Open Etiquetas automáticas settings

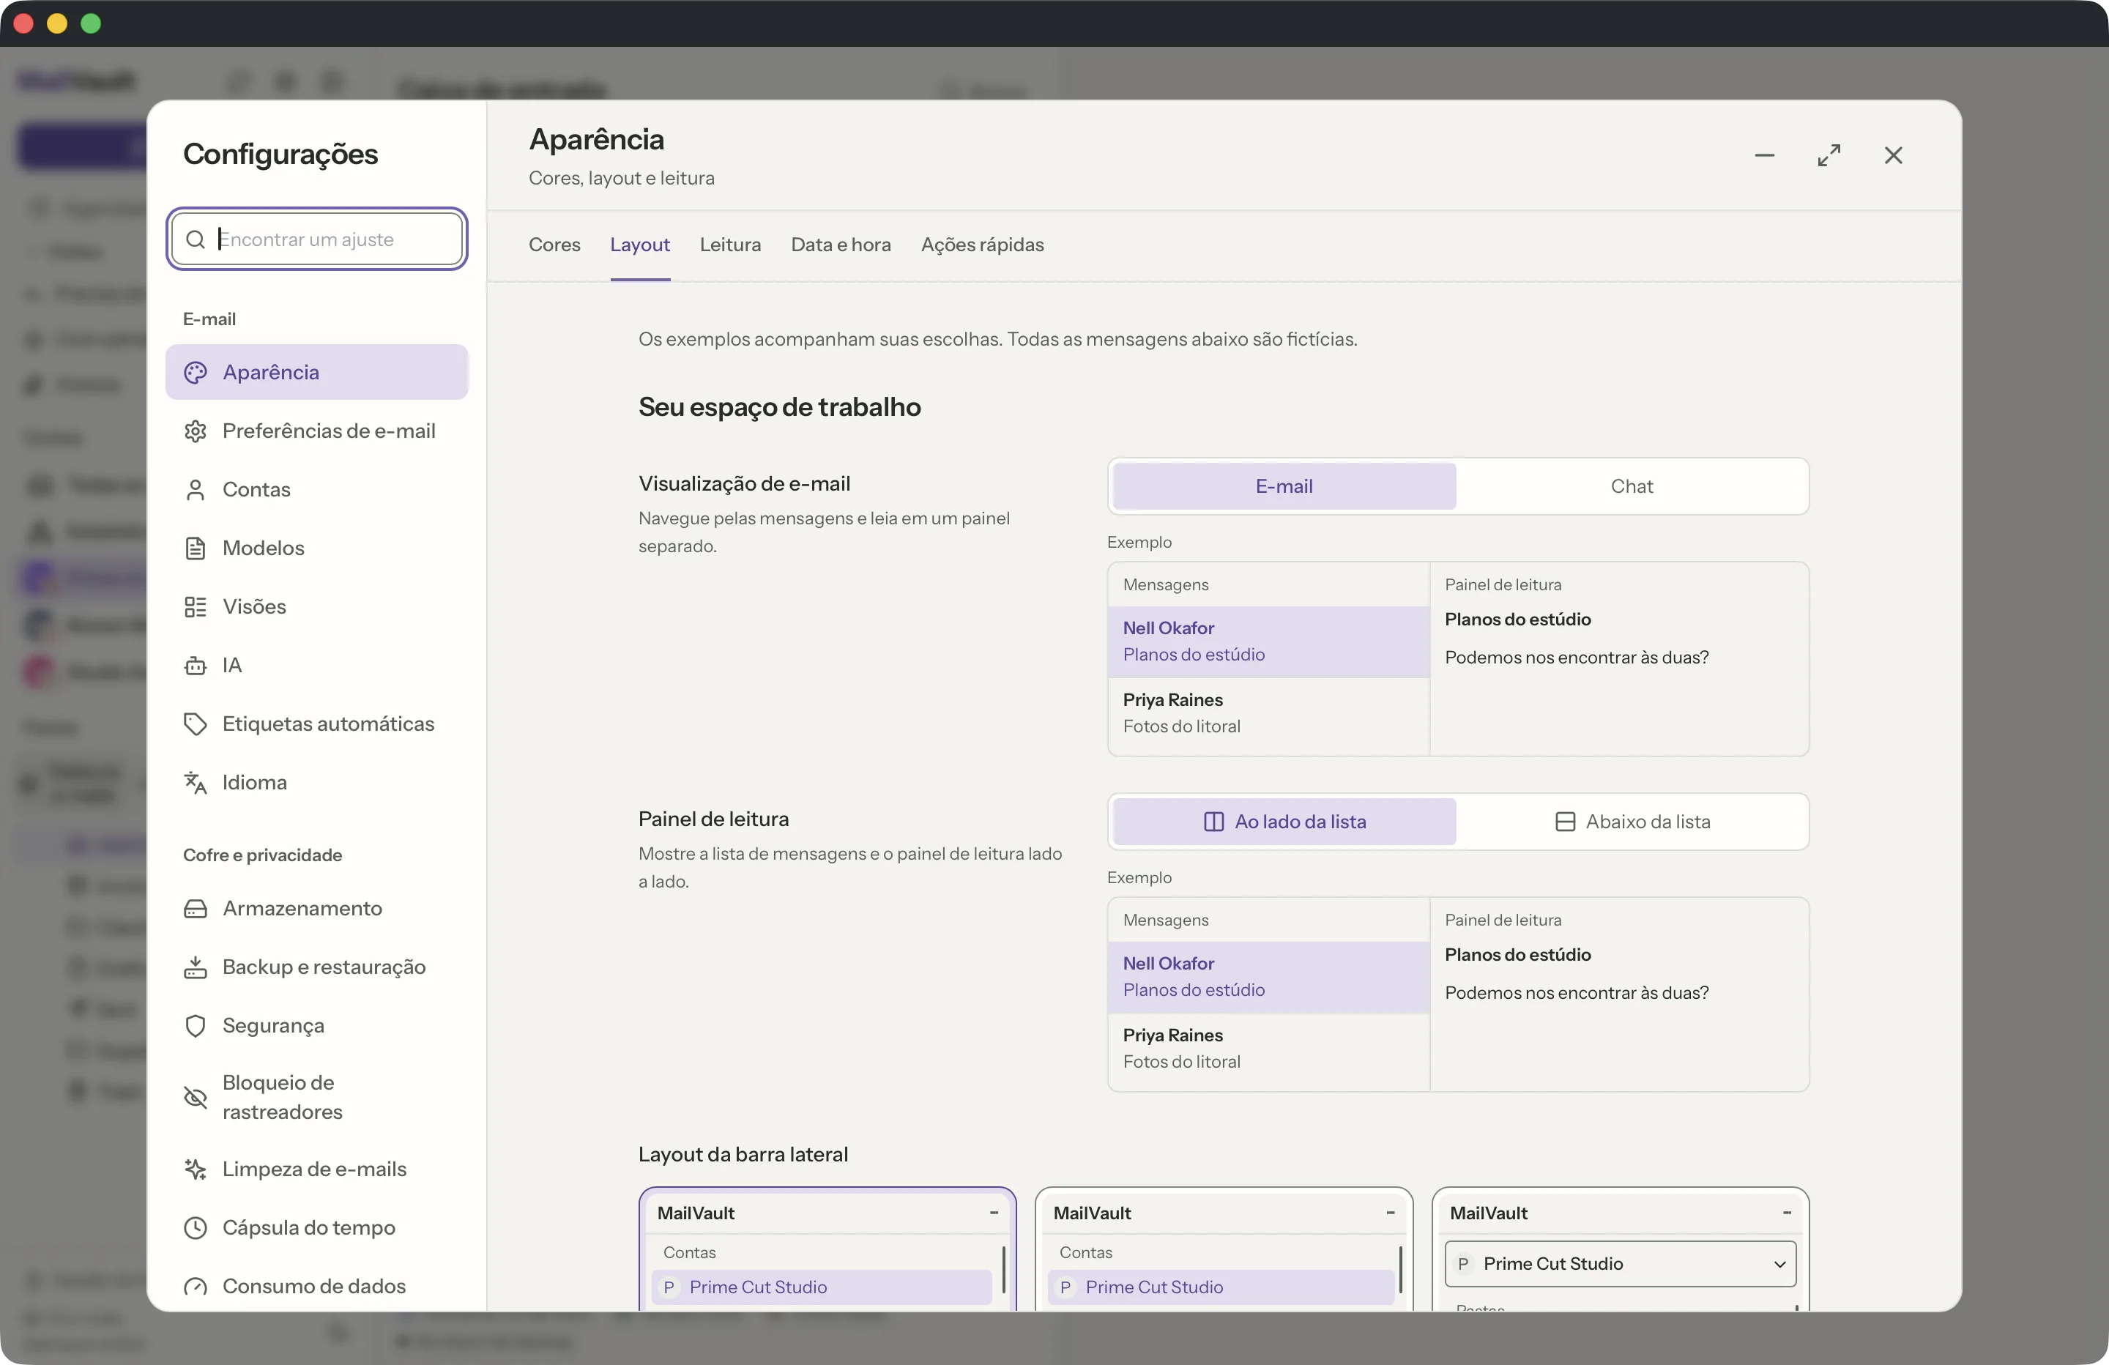[317, 724]
